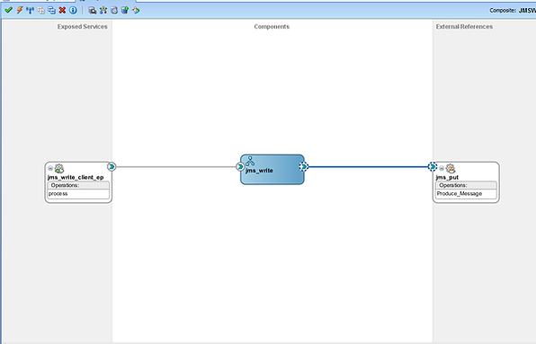Click the refresh cylinder toolbar icon
This screenshot has width=536, height=344.
[114, 10]
